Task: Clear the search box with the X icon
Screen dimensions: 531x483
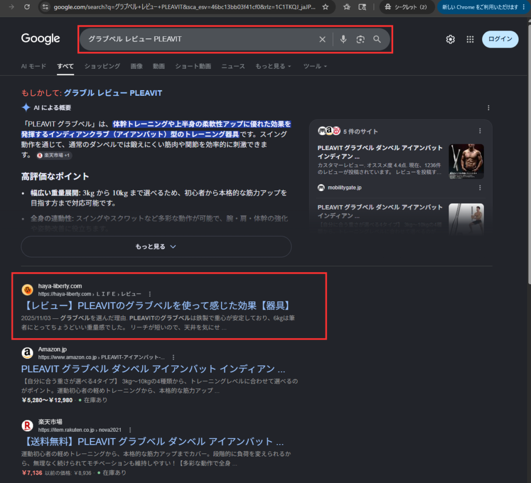Action: pyautogui.click(x=323, y=39)
